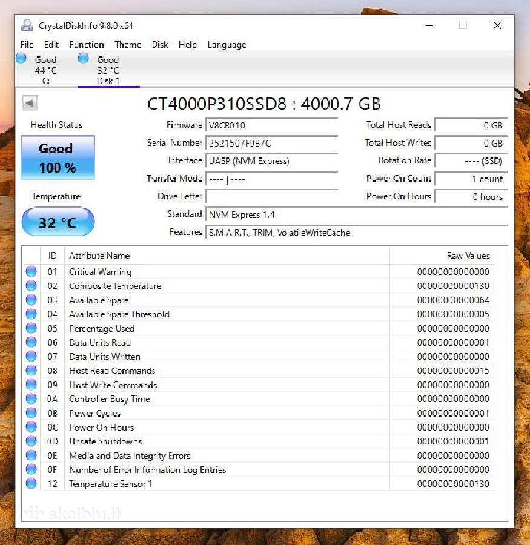Open the Function menu

click(86, 44)
